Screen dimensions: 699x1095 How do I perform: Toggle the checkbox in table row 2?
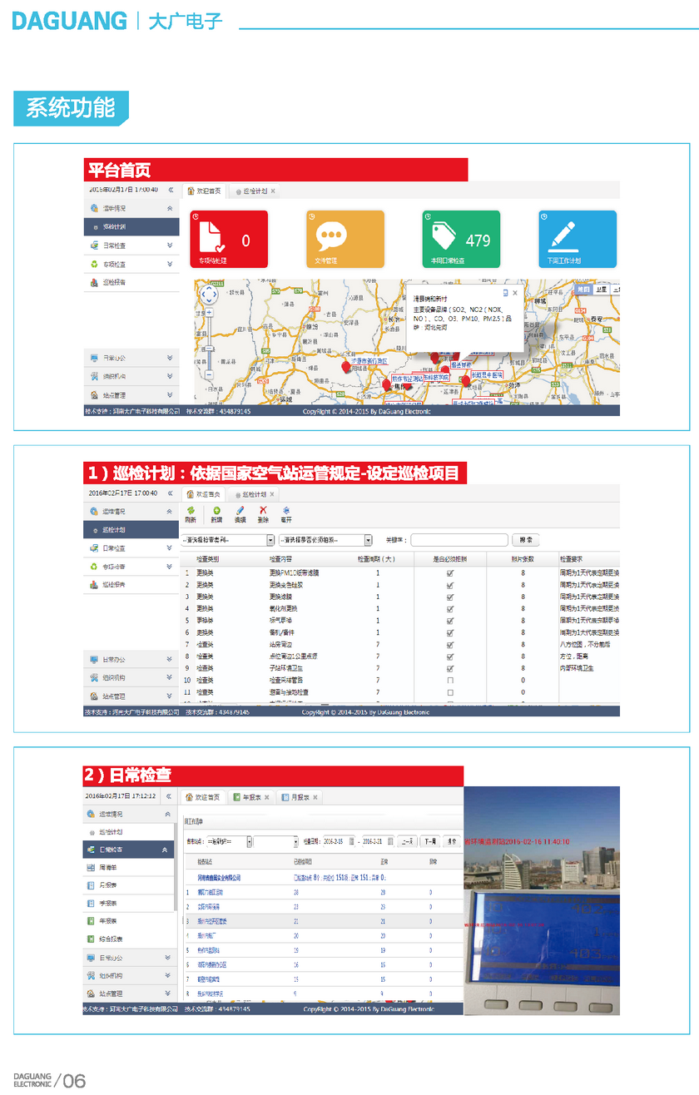[450, 585]
